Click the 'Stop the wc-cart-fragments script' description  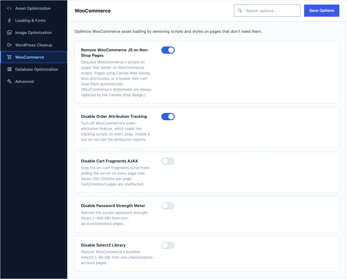115,176
